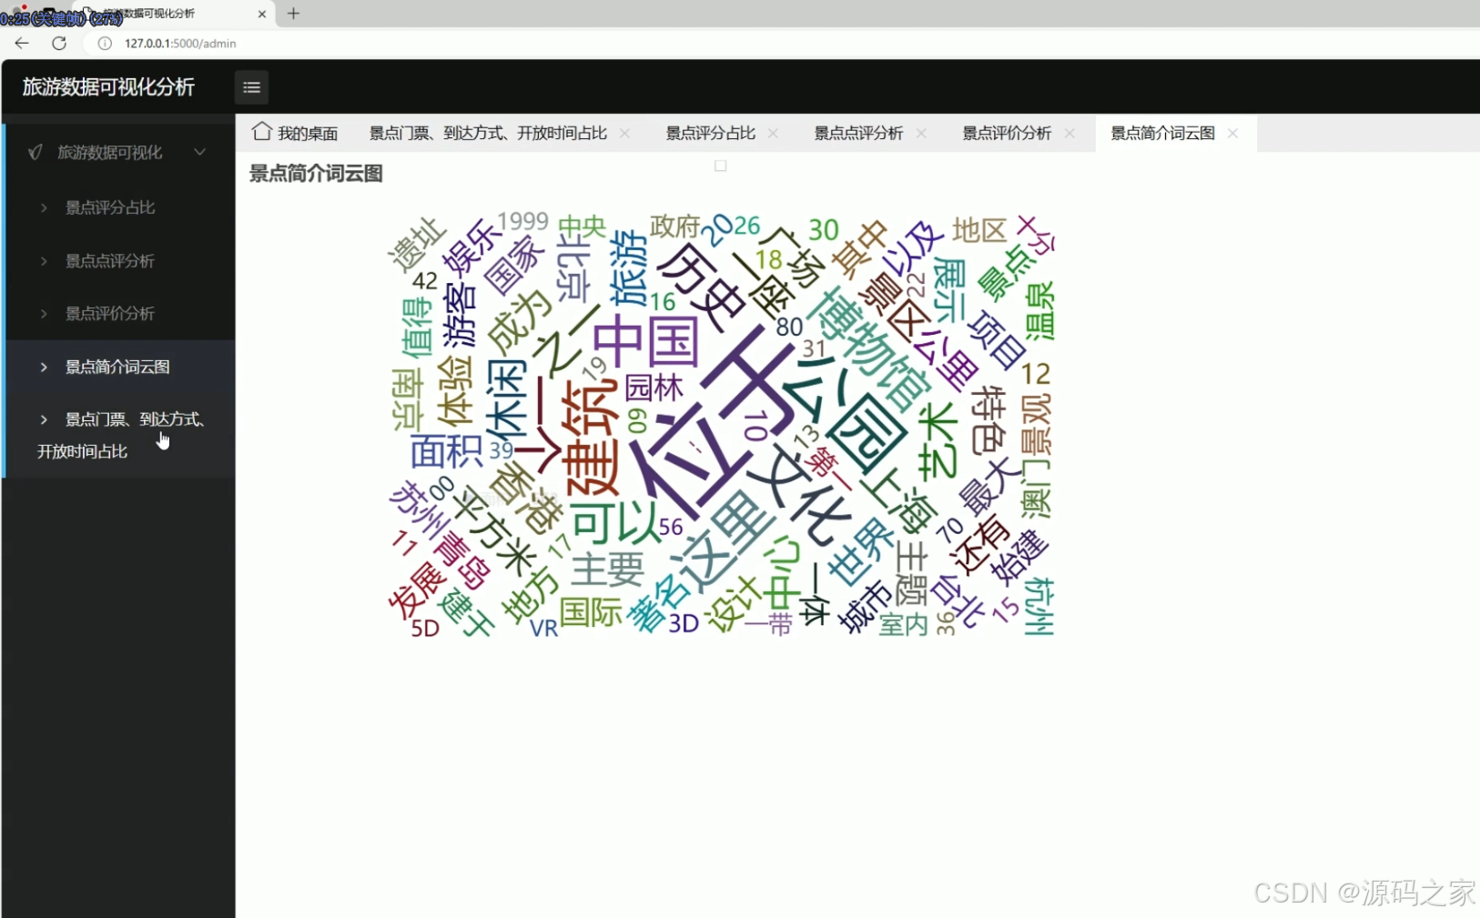Open 景点评价分析 from the sidebar menu

[x=108, y=313]
